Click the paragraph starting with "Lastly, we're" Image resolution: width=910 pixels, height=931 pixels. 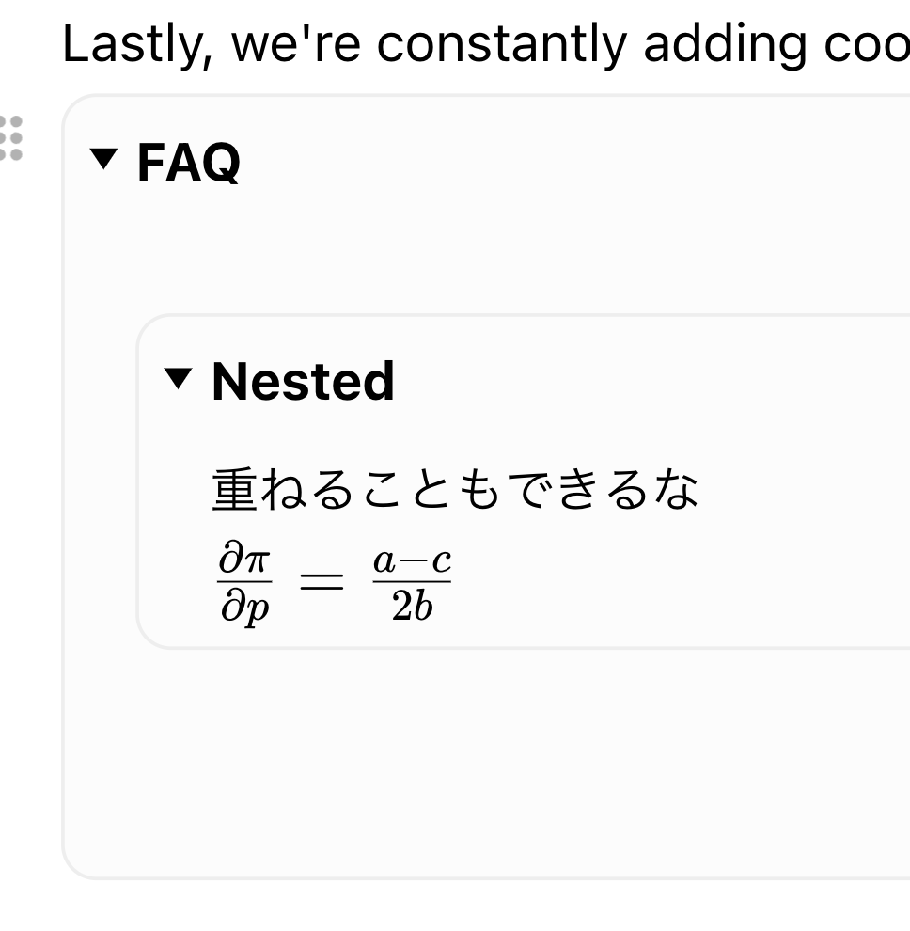(486, 44)
